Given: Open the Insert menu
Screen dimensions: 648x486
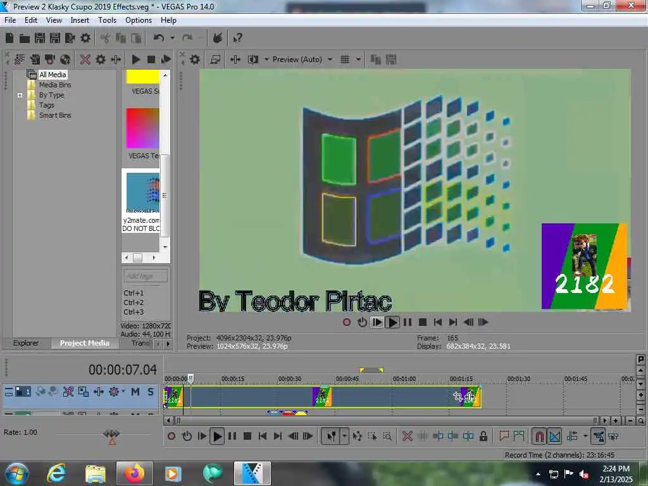Looking at the screenshot, I should coord(80,20).
